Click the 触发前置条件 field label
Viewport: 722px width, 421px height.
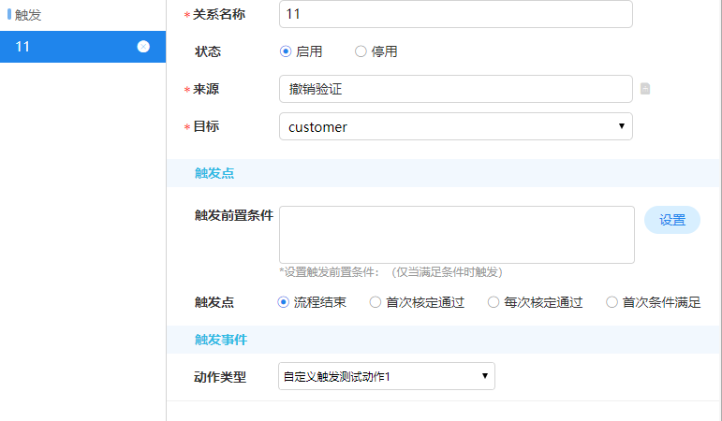[233, 215]
